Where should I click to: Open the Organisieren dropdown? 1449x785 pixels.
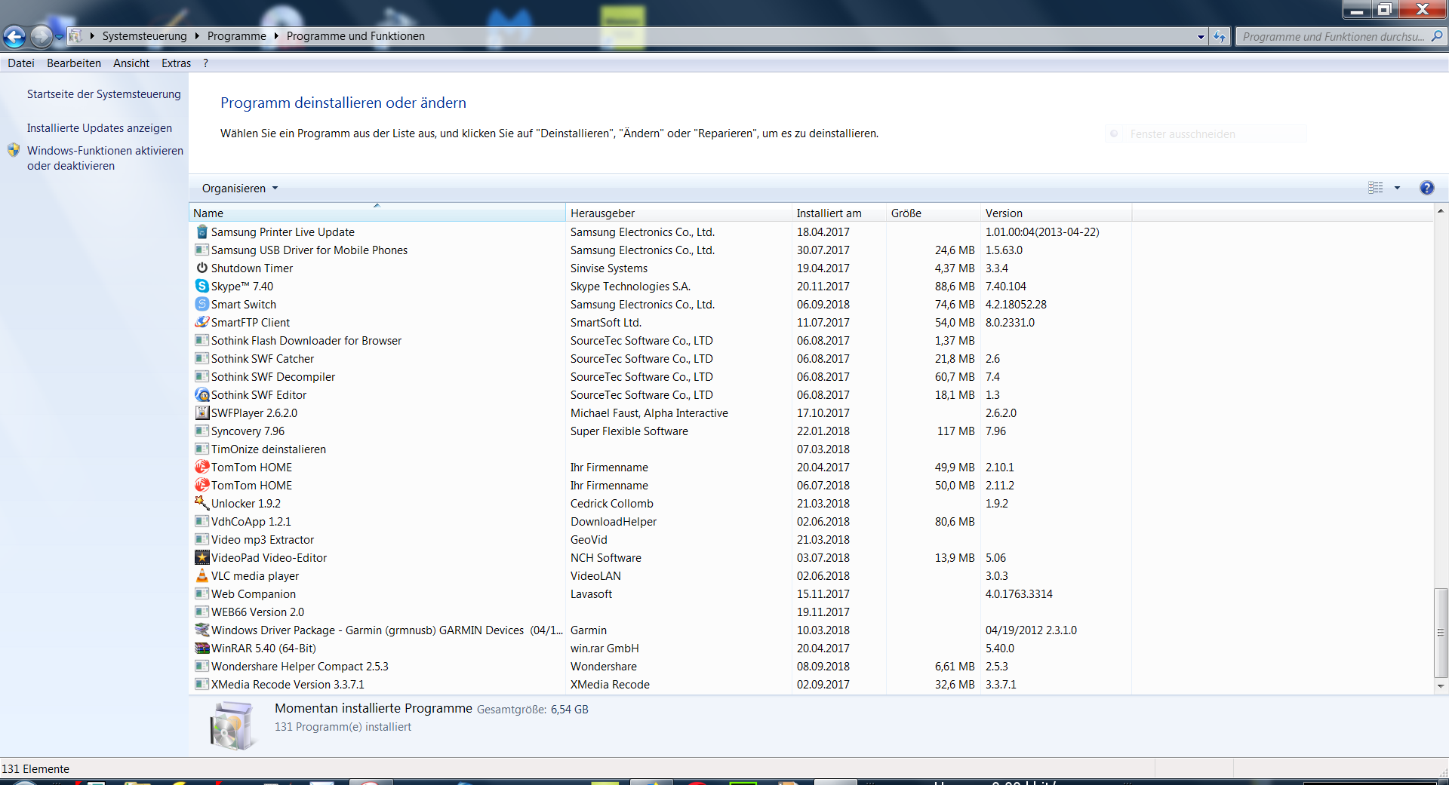(x=240, y=189)
